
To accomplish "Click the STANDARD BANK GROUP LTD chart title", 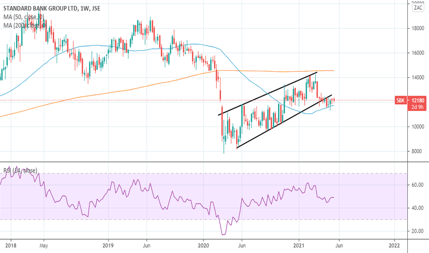I will (x=52, y=8).
